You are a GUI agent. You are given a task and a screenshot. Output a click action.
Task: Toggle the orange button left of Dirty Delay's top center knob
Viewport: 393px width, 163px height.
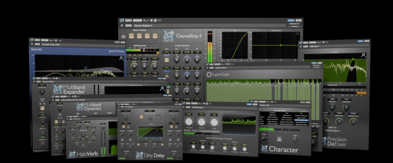click(142, 117)
